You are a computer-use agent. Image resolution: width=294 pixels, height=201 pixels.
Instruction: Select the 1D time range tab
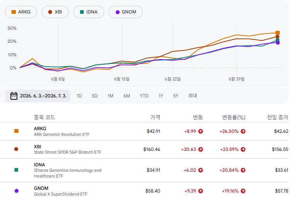click(x=79, y=96)
